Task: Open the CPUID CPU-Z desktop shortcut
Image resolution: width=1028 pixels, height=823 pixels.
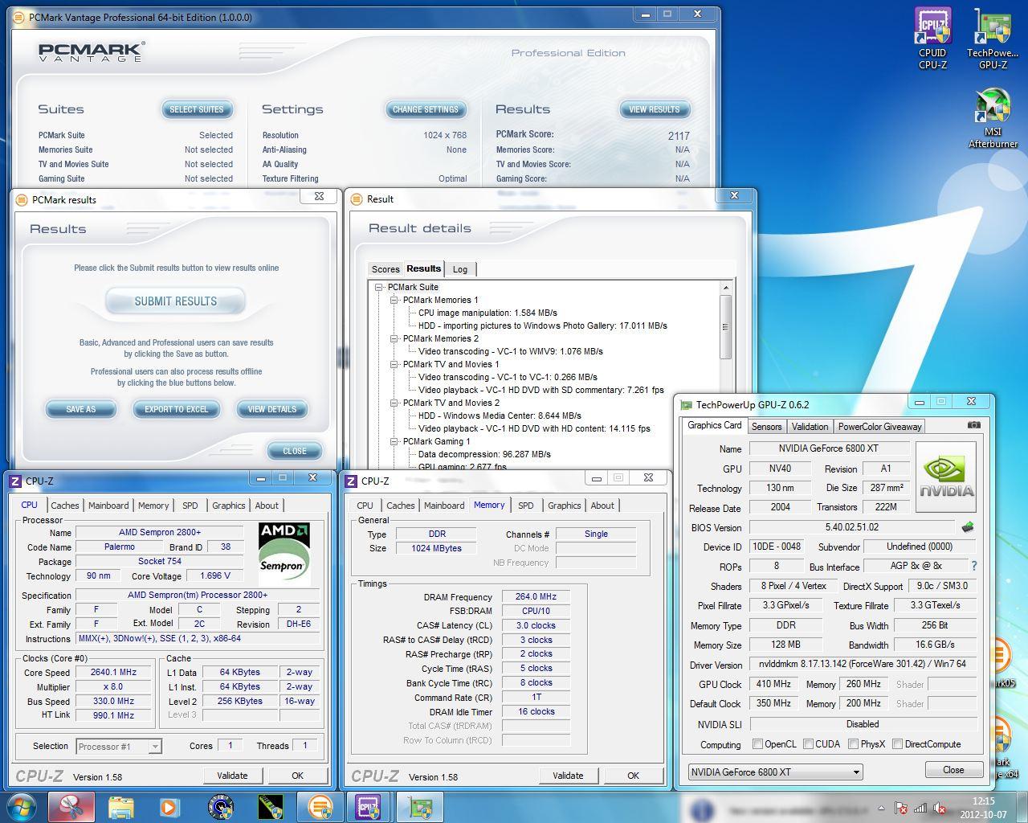Action: pos(932,39)
